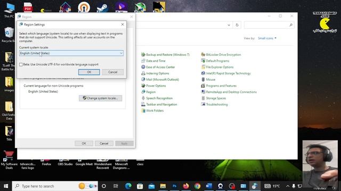Launch Microsoft Edge from taskbar
The image size is (341, 191).
(128, 186)
